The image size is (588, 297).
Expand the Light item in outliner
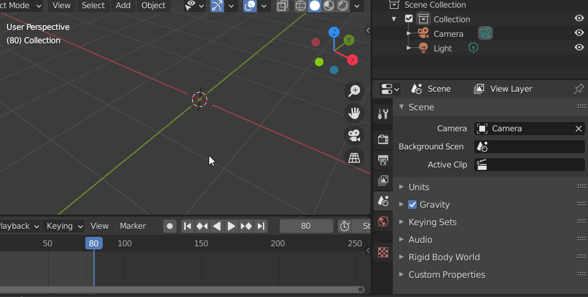tap(409, 48)
